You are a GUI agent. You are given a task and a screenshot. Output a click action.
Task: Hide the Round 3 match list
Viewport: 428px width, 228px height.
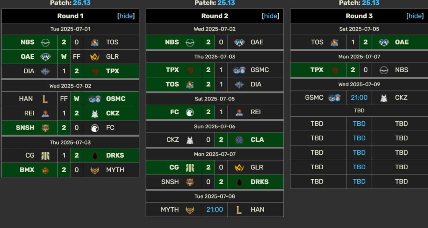(x=415, y=16)
